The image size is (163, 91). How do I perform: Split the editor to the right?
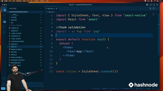[154, 8]
